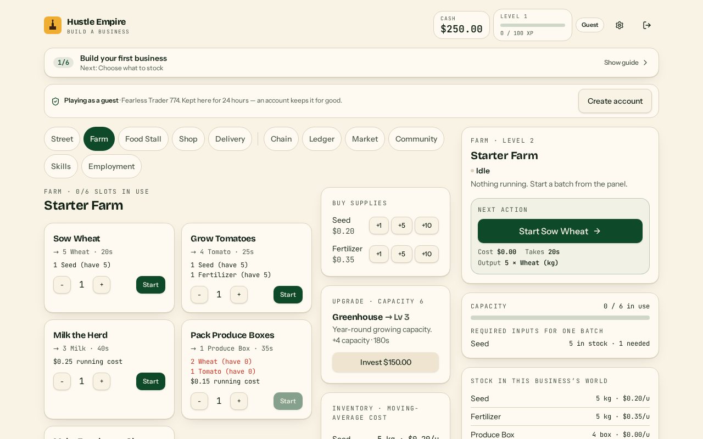Open the Delivery tab
The image size is (703, 439).
pos(230,139)
